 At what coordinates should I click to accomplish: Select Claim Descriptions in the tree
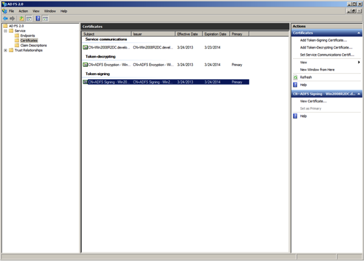[33, 45]
